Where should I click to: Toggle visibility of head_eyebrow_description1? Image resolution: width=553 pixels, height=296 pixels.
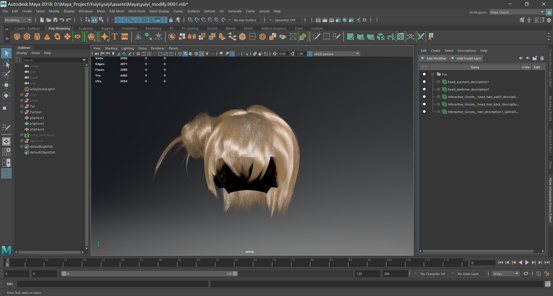click(x=424, y=89)
